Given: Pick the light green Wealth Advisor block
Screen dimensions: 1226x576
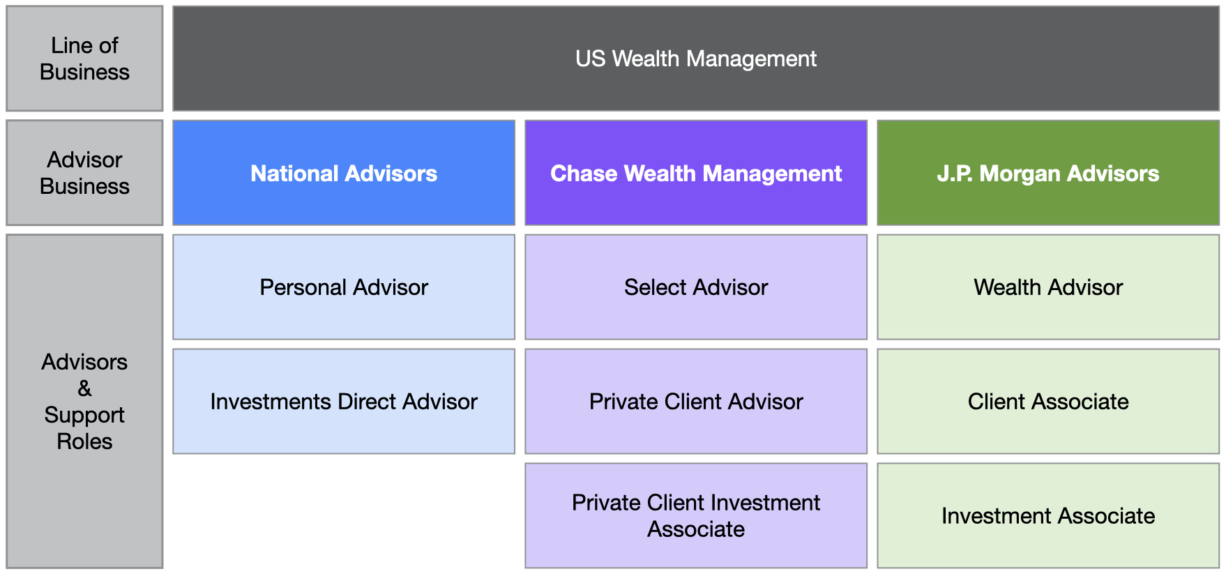Looking at the screenshot, I should pos(1048,287).
